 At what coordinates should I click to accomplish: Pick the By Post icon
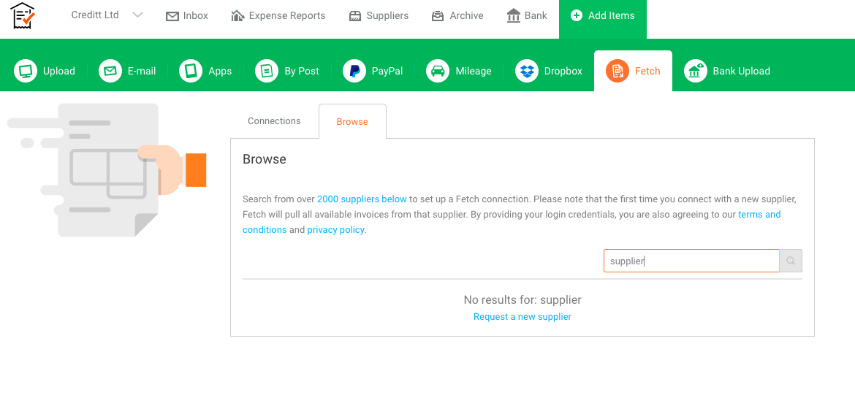(x=267, y=71)
